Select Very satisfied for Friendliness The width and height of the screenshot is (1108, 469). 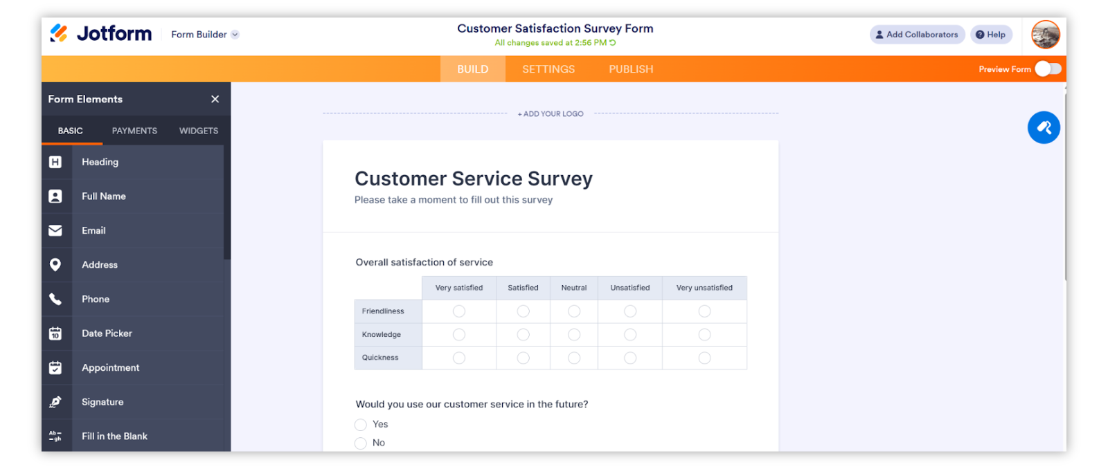coord(459,311)
